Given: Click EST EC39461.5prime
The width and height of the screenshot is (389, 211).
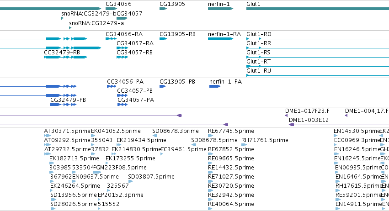Looking at the screenshot, I should click(x=184, y=149).
